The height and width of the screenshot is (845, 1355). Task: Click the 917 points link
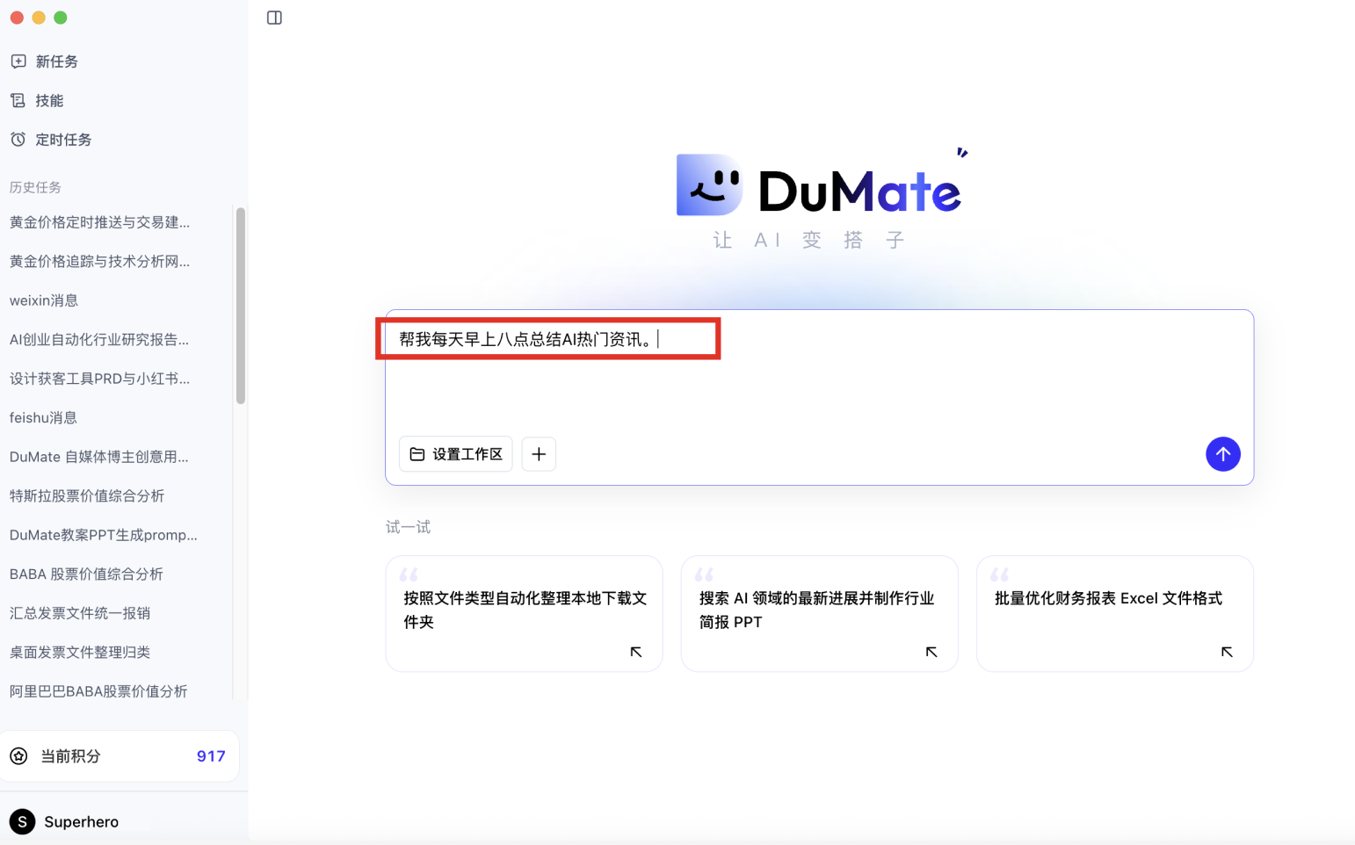click(211, 756)
